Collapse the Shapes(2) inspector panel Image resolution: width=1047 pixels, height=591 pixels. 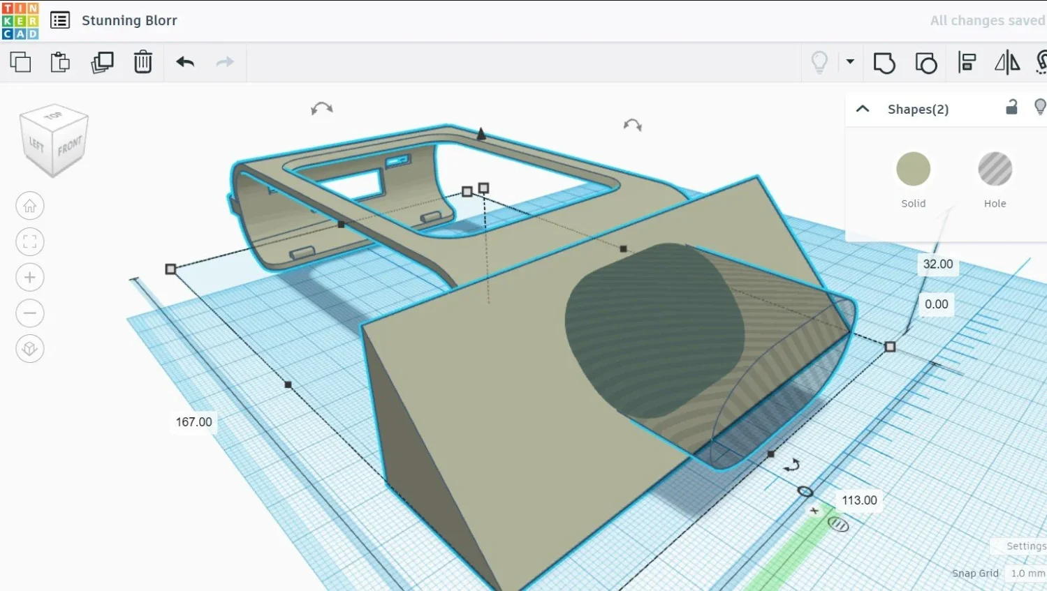pyautogui.click(x=863, y=109)
